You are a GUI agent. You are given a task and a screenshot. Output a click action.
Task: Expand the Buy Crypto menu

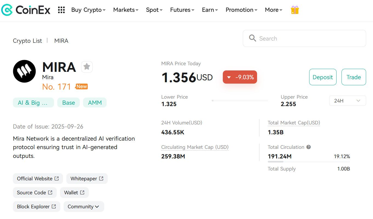88,10
